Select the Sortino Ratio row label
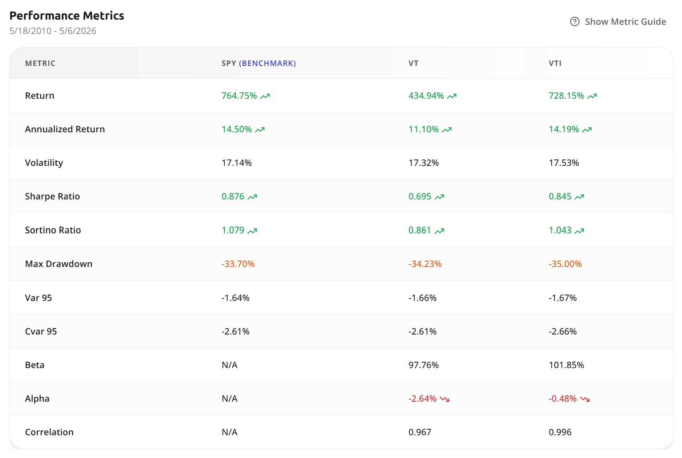Viewport: 682px width, 458px height. pyautogui.click(x=53, y=230)
